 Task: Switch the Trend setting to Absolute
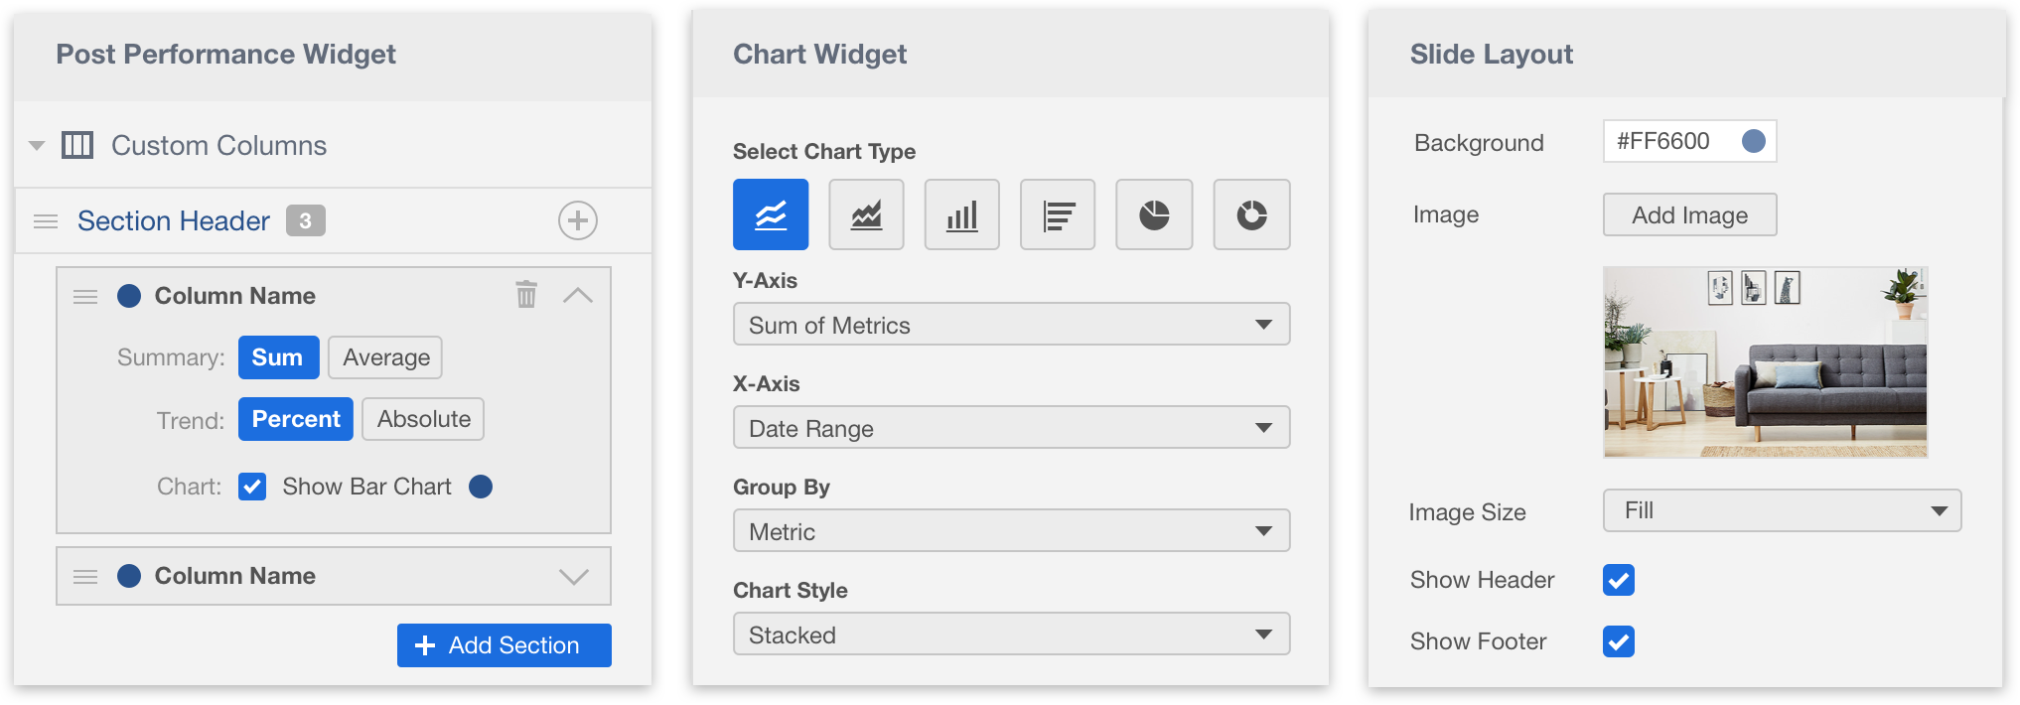tap(423, 419)
